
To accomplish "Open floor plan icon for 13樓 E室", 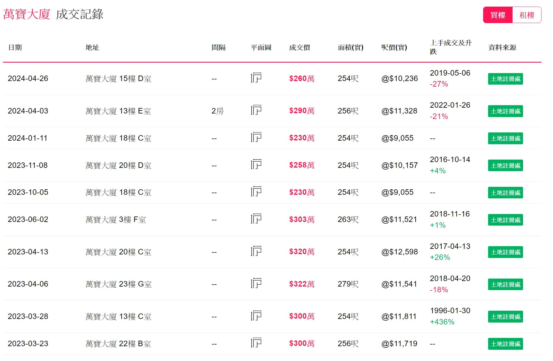I will click(256, 110).
